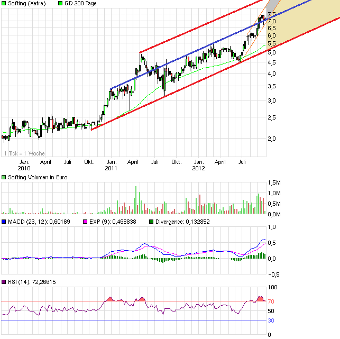Click the GD 200 Tage label text
Screen dimensions: 340x339
click(81, 3)
